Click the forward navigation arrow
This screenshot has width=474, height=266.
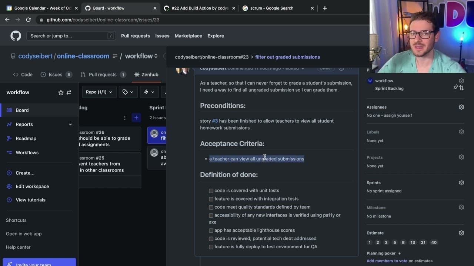tap(17, 20)
